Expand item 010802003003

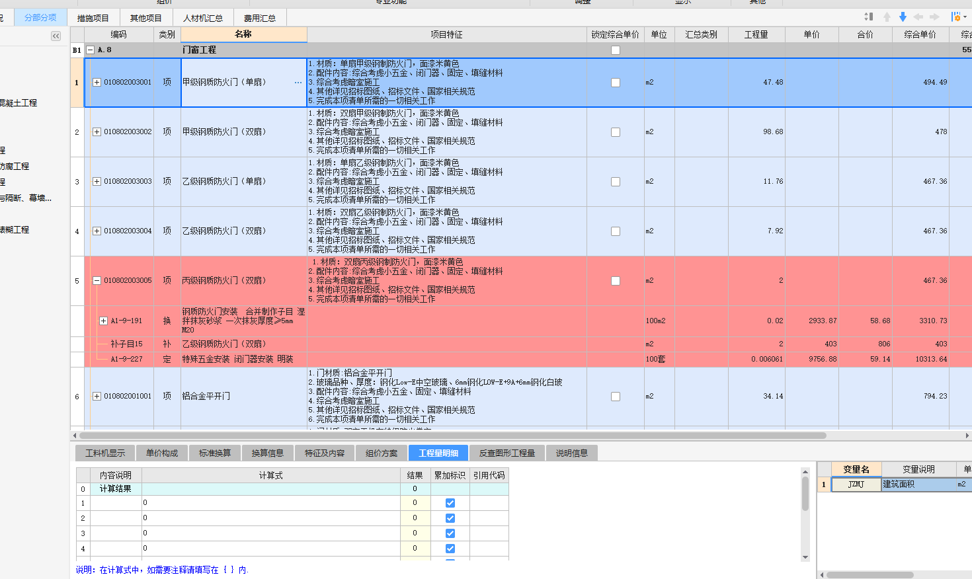97,182
